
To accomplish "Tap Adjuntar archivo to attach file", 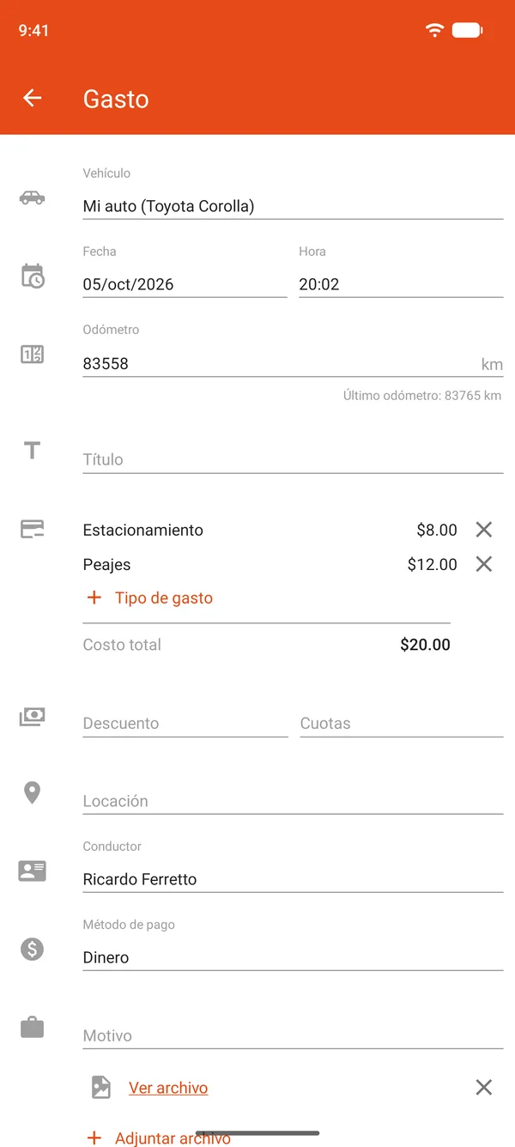I will pyautogui.click(x=159, y=1138).
